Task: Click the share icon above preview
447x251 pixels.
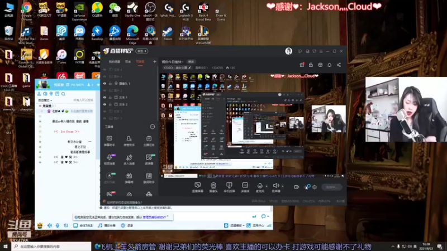Action: pos(339,65)
